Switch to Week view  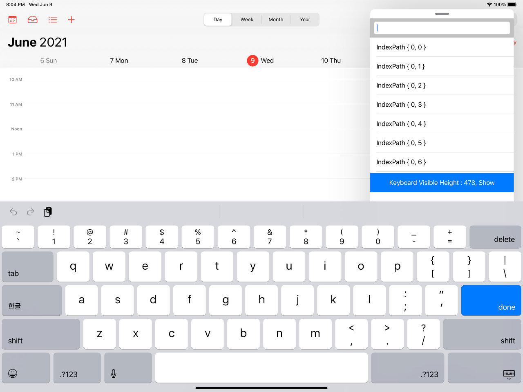coord(247,20)
